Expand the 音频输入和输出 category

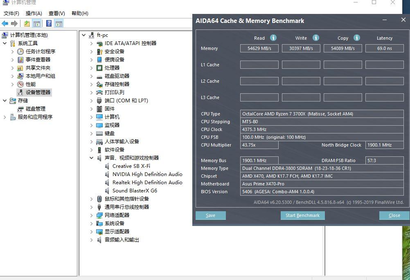click(91, 240)
